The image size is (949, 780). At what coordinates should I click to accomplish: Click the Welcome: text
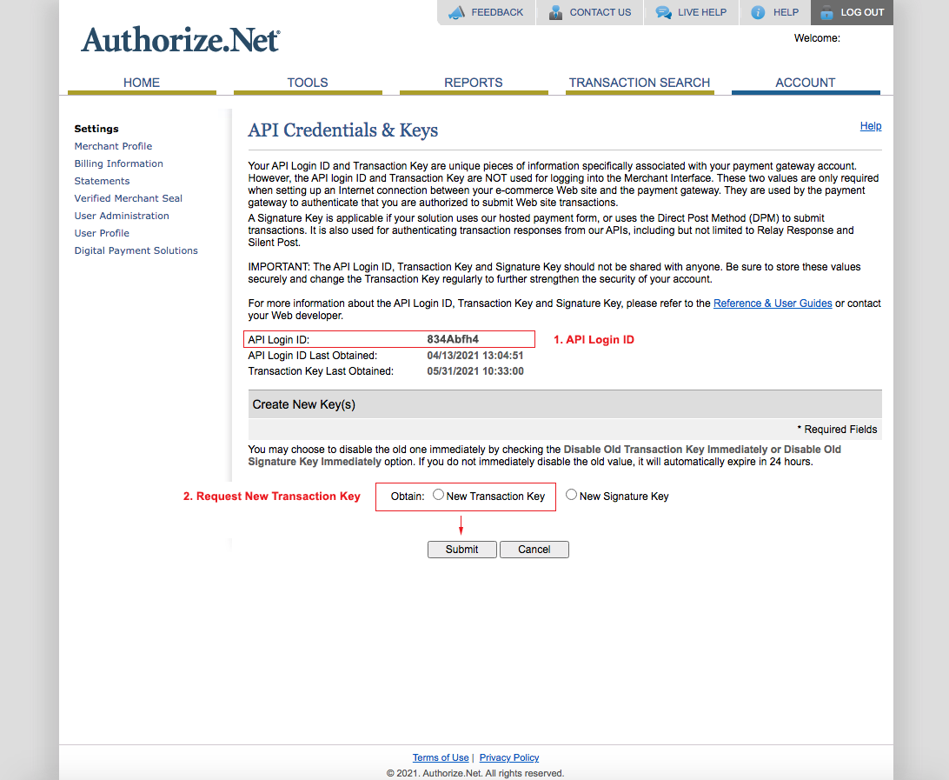(817, 38)
